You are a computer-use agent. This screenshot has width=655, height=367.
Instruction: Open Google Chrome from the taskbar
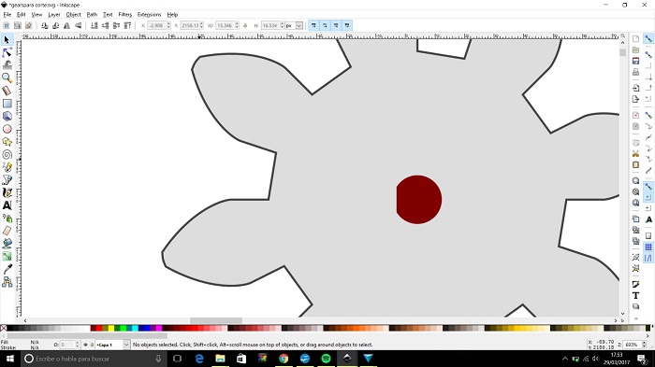click(284, 359)
